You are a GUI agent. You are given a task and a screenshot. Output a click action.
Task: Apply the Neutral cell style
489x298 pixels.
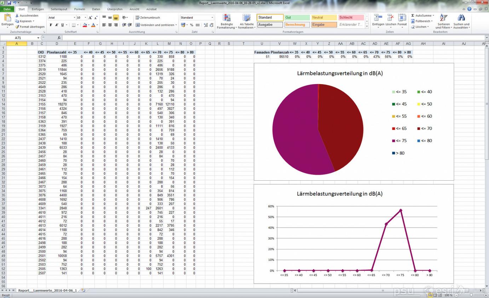tap(324, 17)
